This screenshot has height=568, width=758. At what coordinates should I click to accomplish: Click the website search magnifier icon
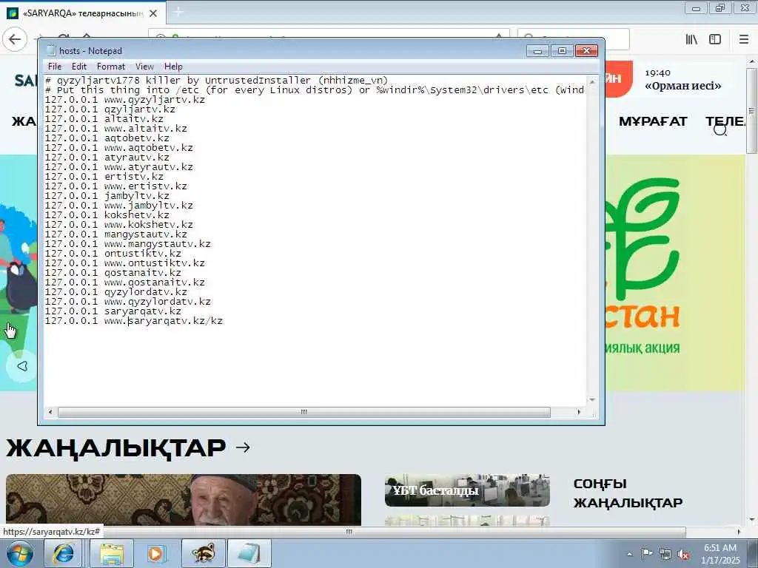720,129
